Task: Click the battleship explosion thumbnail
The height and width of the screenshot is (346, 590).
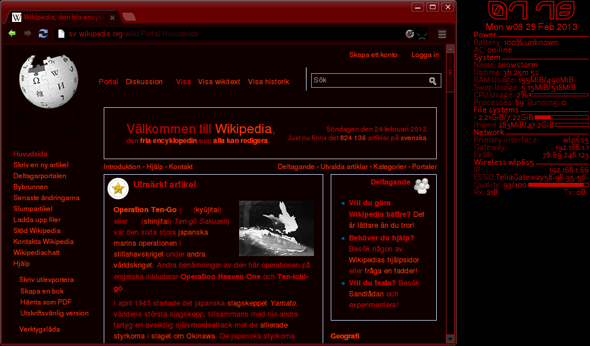Action: (277, 228)
